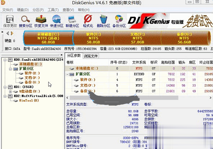Collapse 扩展分区 node in left tree
This screenshot has height=149, width=213.
point(10,69)
